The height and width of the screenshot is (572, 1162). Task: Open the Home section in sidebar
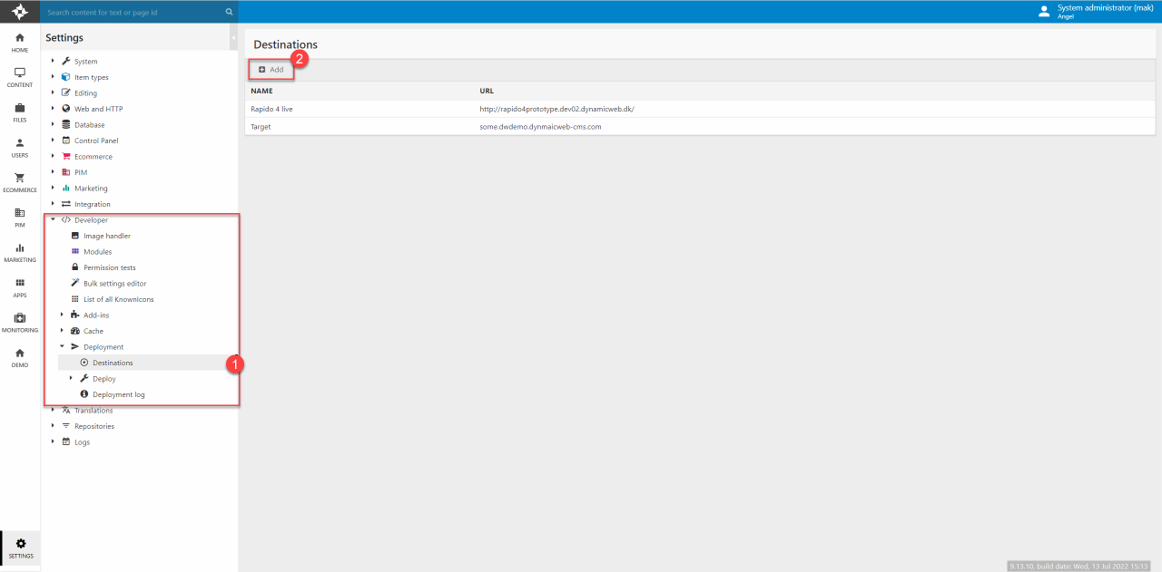(20, 42)
